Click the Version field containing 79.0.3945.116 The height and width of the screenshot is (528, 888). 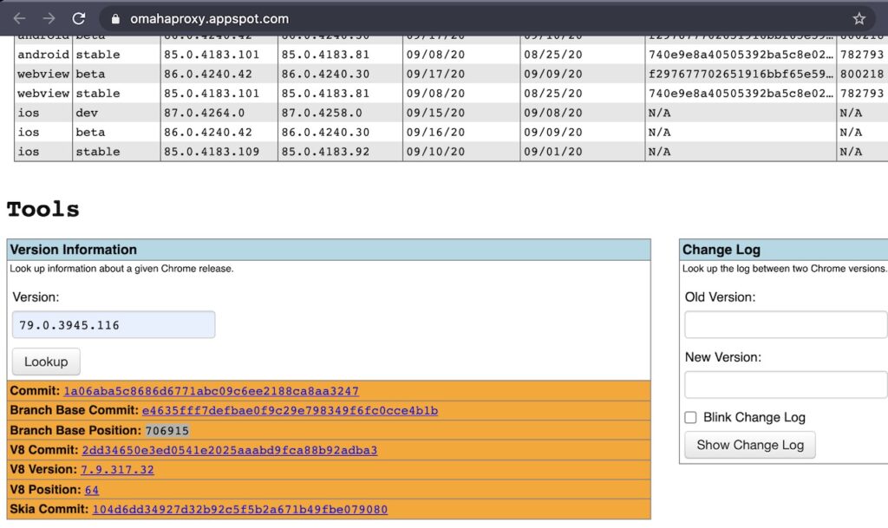click(x=114, y=325)
